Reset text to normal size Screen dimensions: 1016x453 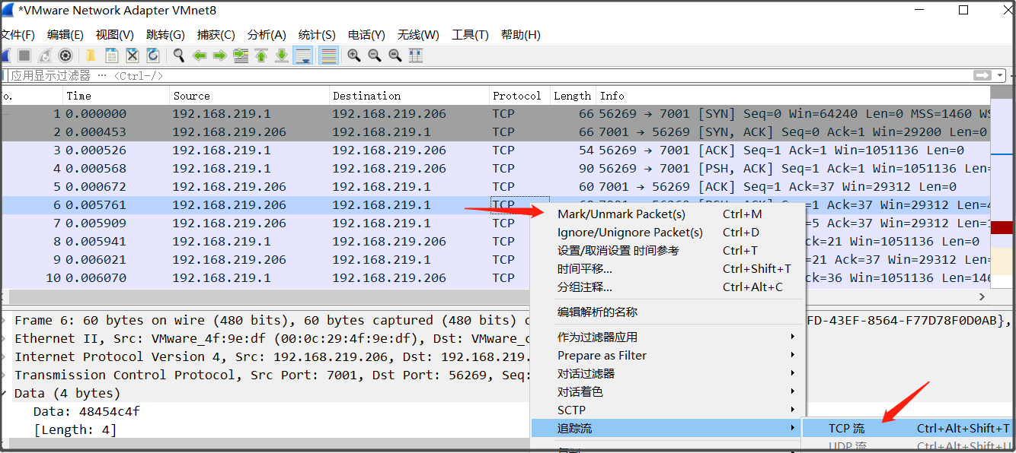395,55
